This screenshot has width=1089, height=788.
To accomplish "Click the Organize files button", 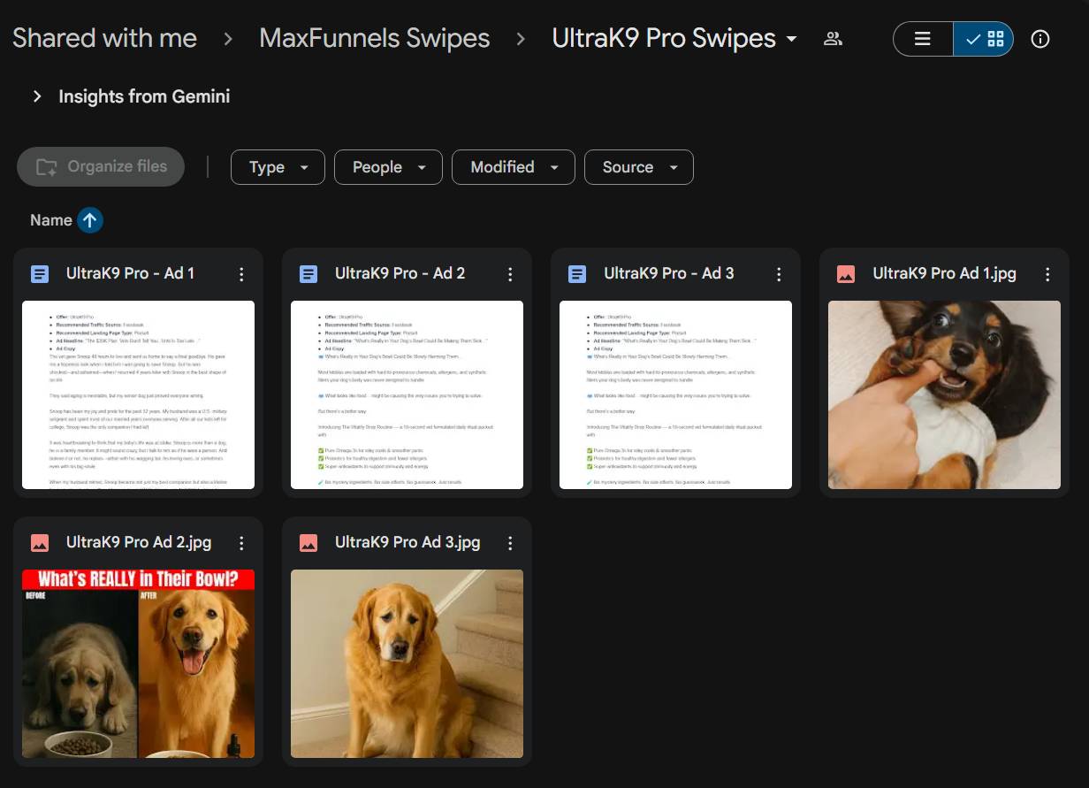I will coord(101,167).
